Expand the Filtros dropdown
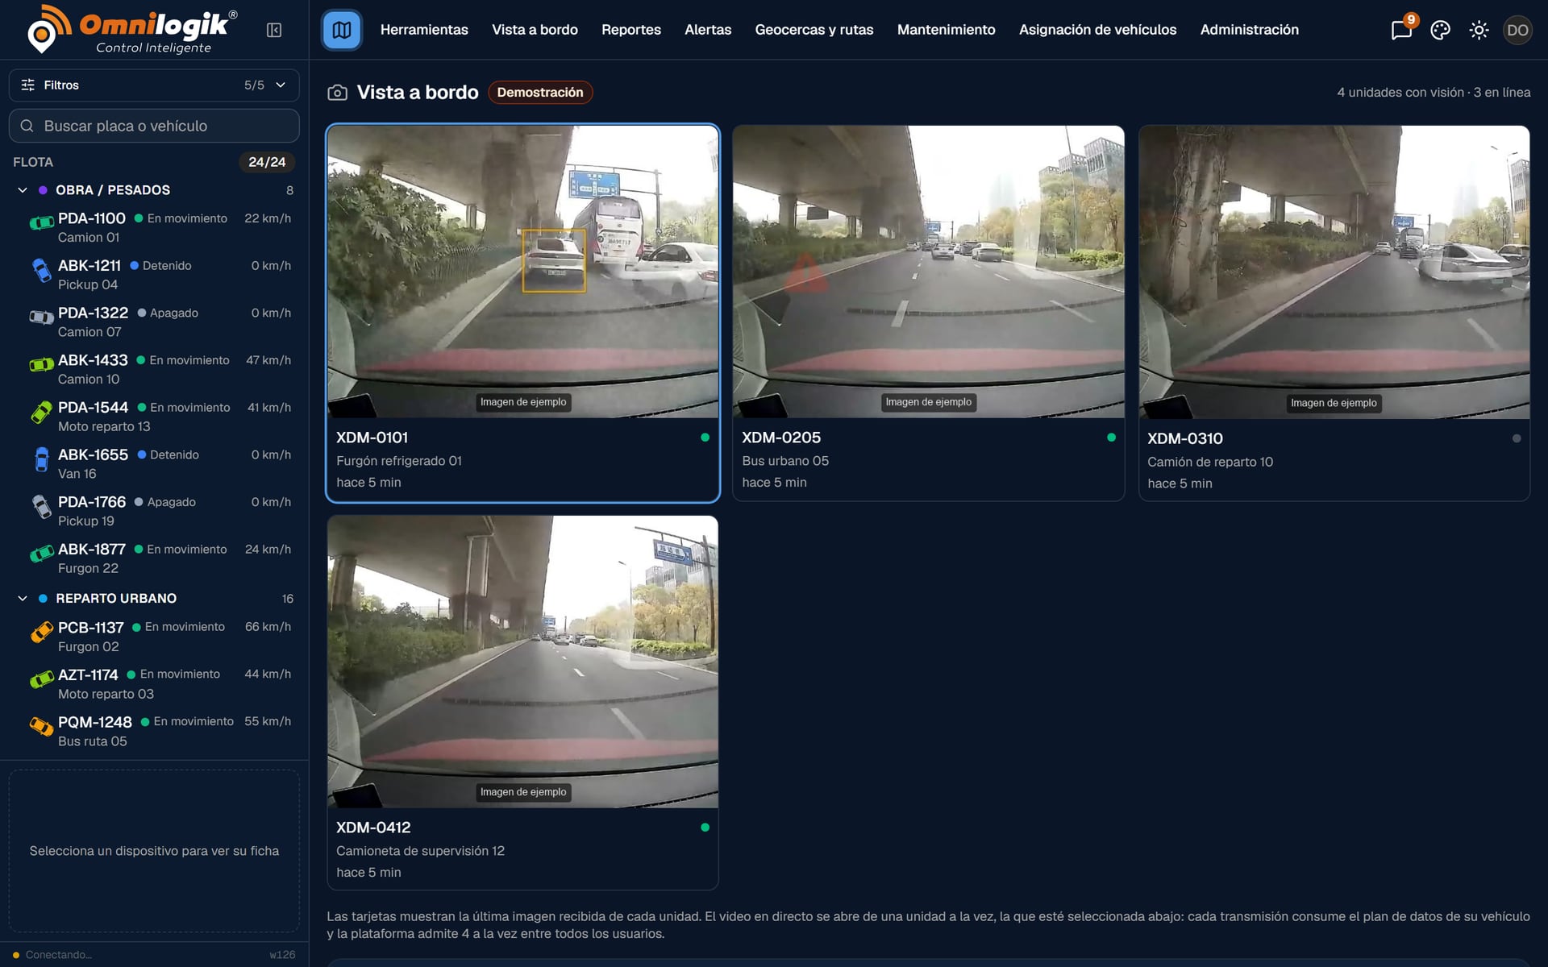This screenshot has width=1548, height=967. click(x=154, y=85)
